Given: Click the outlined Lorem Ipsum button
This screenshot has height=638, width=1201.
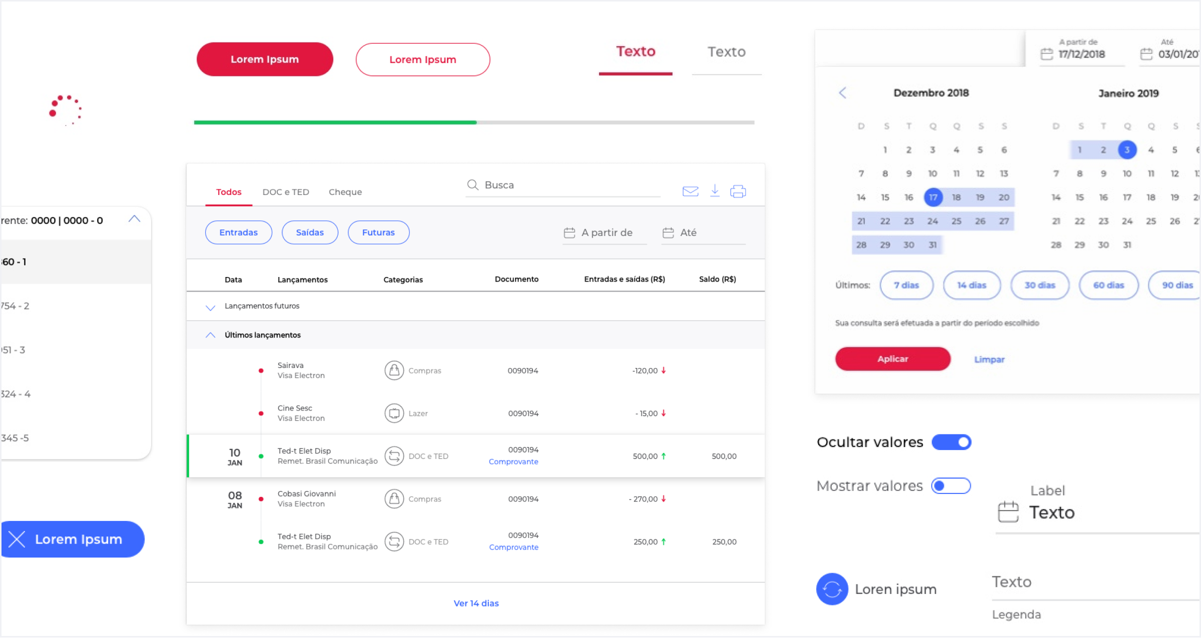Looking at the screenshot, I should (423, 59).
